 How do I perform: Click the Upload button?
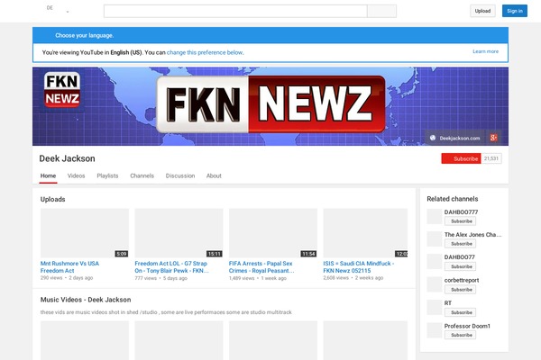(482, 11)
